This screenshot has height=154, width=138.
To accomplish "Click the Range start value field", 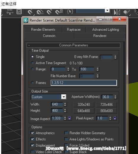I will pyautogui.click(x=58, y=69).
